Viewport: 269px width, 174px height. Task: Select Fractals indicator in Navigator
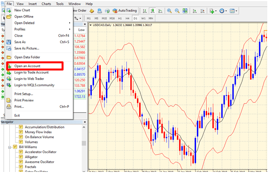[31, 167]
